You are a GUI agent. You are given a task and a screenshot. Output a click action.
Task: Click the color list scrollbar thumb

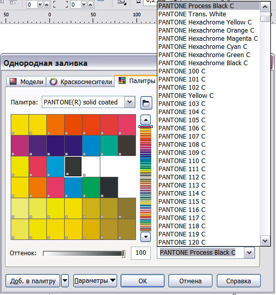click(x=265, y=19)
